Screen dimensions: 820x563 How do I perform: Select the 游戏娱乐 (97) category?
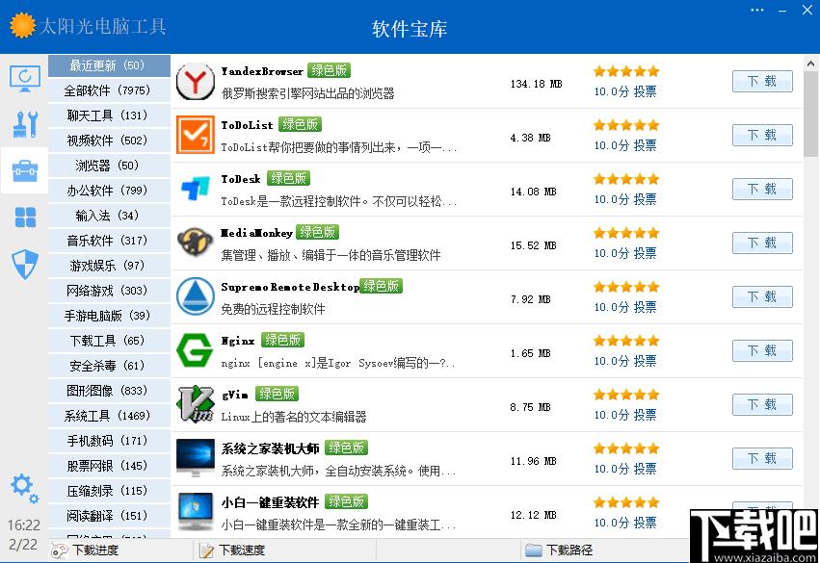click(109, 266)
